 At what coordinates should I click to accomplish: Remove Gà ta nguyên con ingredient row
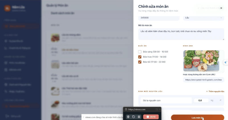pyautogui.click(x=220, y=100)
